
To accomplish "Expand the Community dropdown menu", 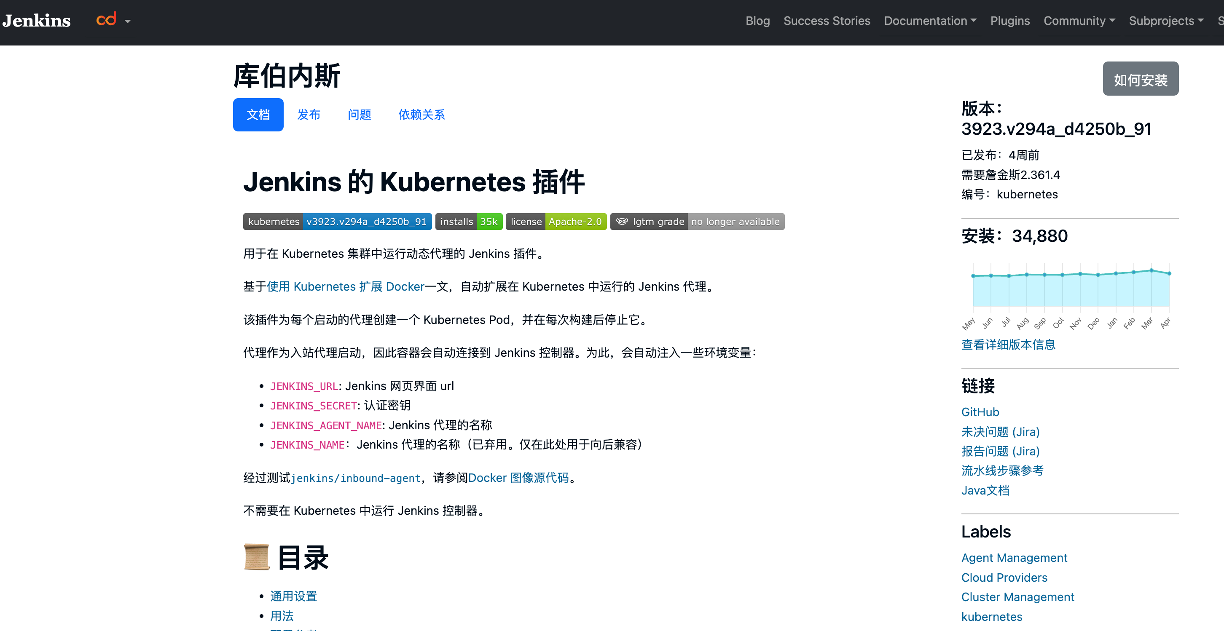I will pos(1079,21).
